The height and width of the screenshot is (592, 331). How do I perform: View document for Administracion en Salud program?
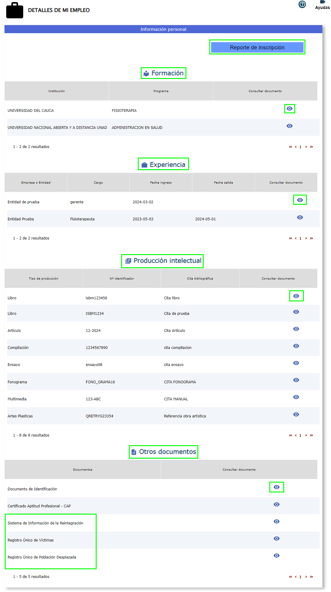point(289,126)
